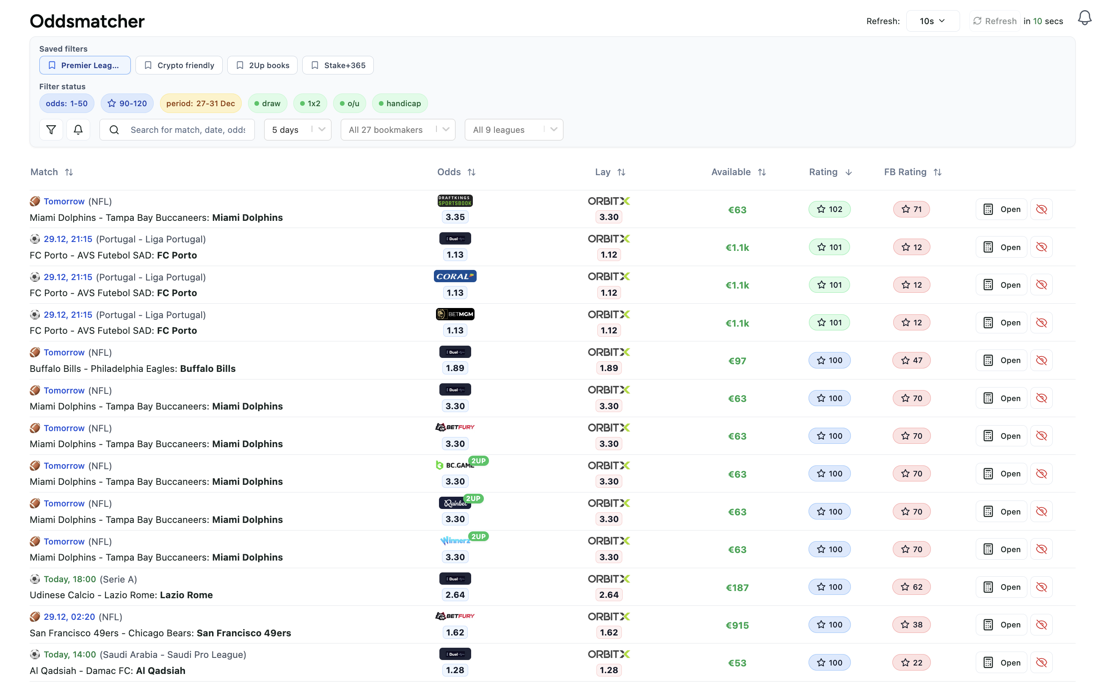This screenshot has width=1104, height=682.
Task: Click the DraftKings Sportsbook logo
Action: tap(455, 200)
